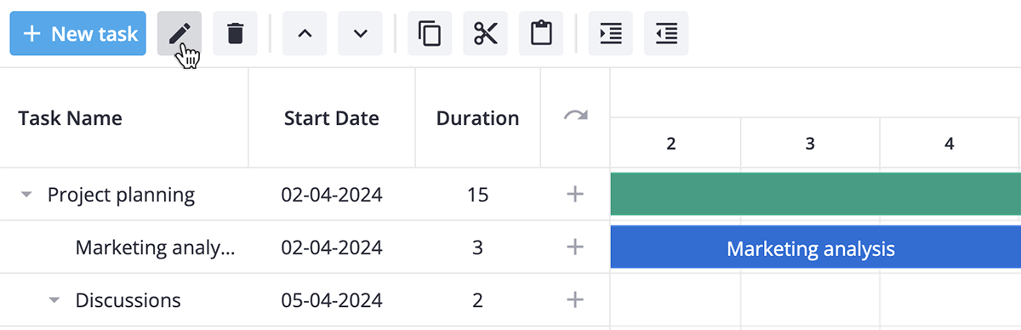Click the trash delete task icon
1021x330 pixels.
coord(235,34)
